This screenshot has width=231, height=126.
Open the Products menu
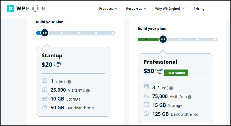tap(106, 9)
